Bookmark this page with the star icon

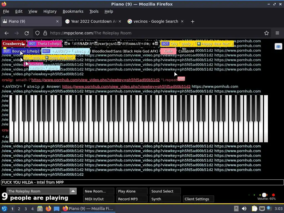click(267, 33)
